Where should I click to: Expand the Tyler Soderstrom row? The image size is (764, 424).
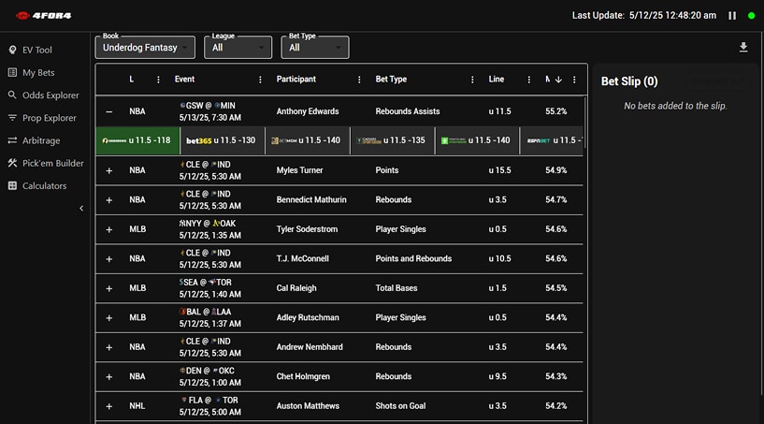109,229
